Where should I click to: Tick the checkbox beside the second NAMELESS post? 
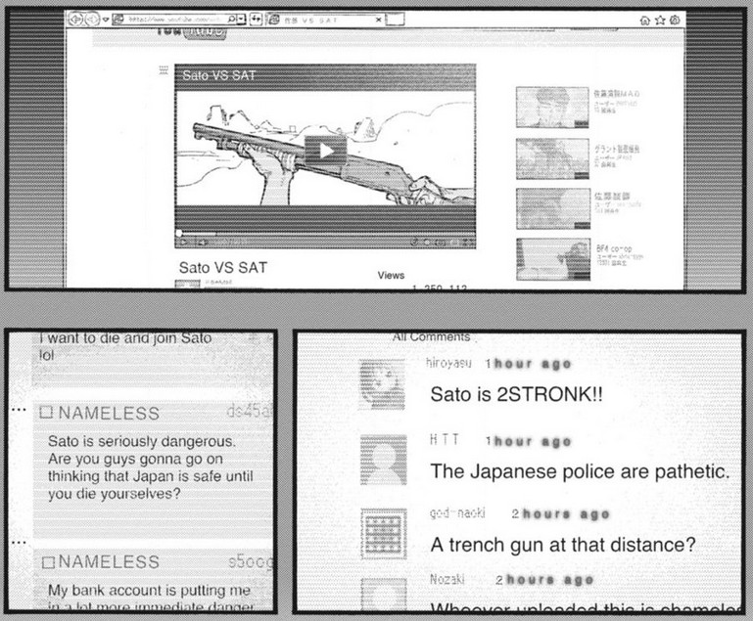(x=46, y=561)
